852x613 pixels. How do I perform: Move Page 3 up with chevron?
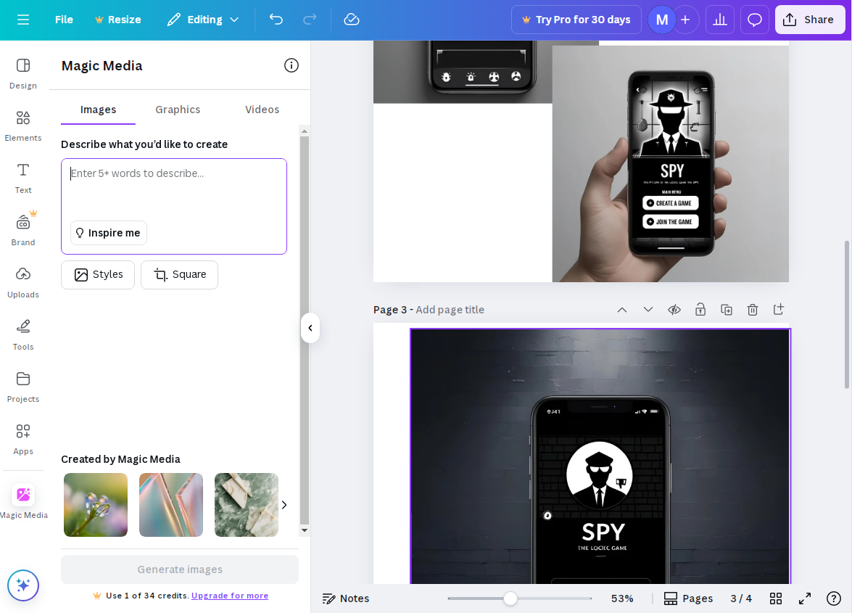[x=622, y=310]
